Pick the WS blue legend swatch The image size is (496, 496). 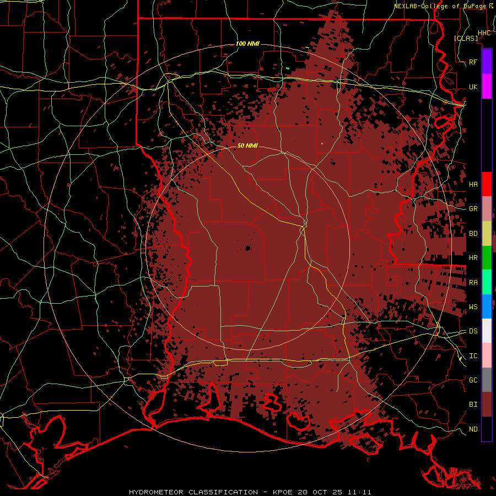coord(487,306)
